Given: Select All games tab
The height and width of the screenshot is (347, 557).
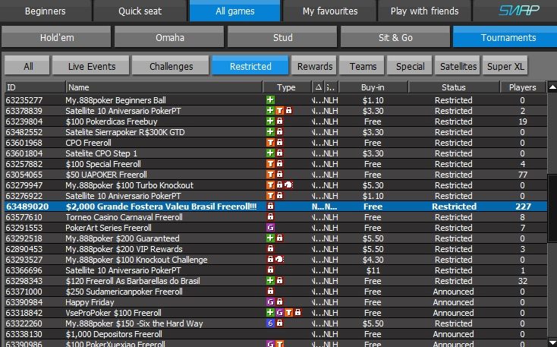Looking at the screenshot, I should [234, 11].
